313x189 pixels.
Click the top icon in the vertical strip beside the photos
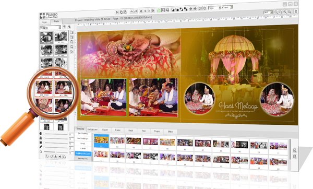(x=72, y=32)
